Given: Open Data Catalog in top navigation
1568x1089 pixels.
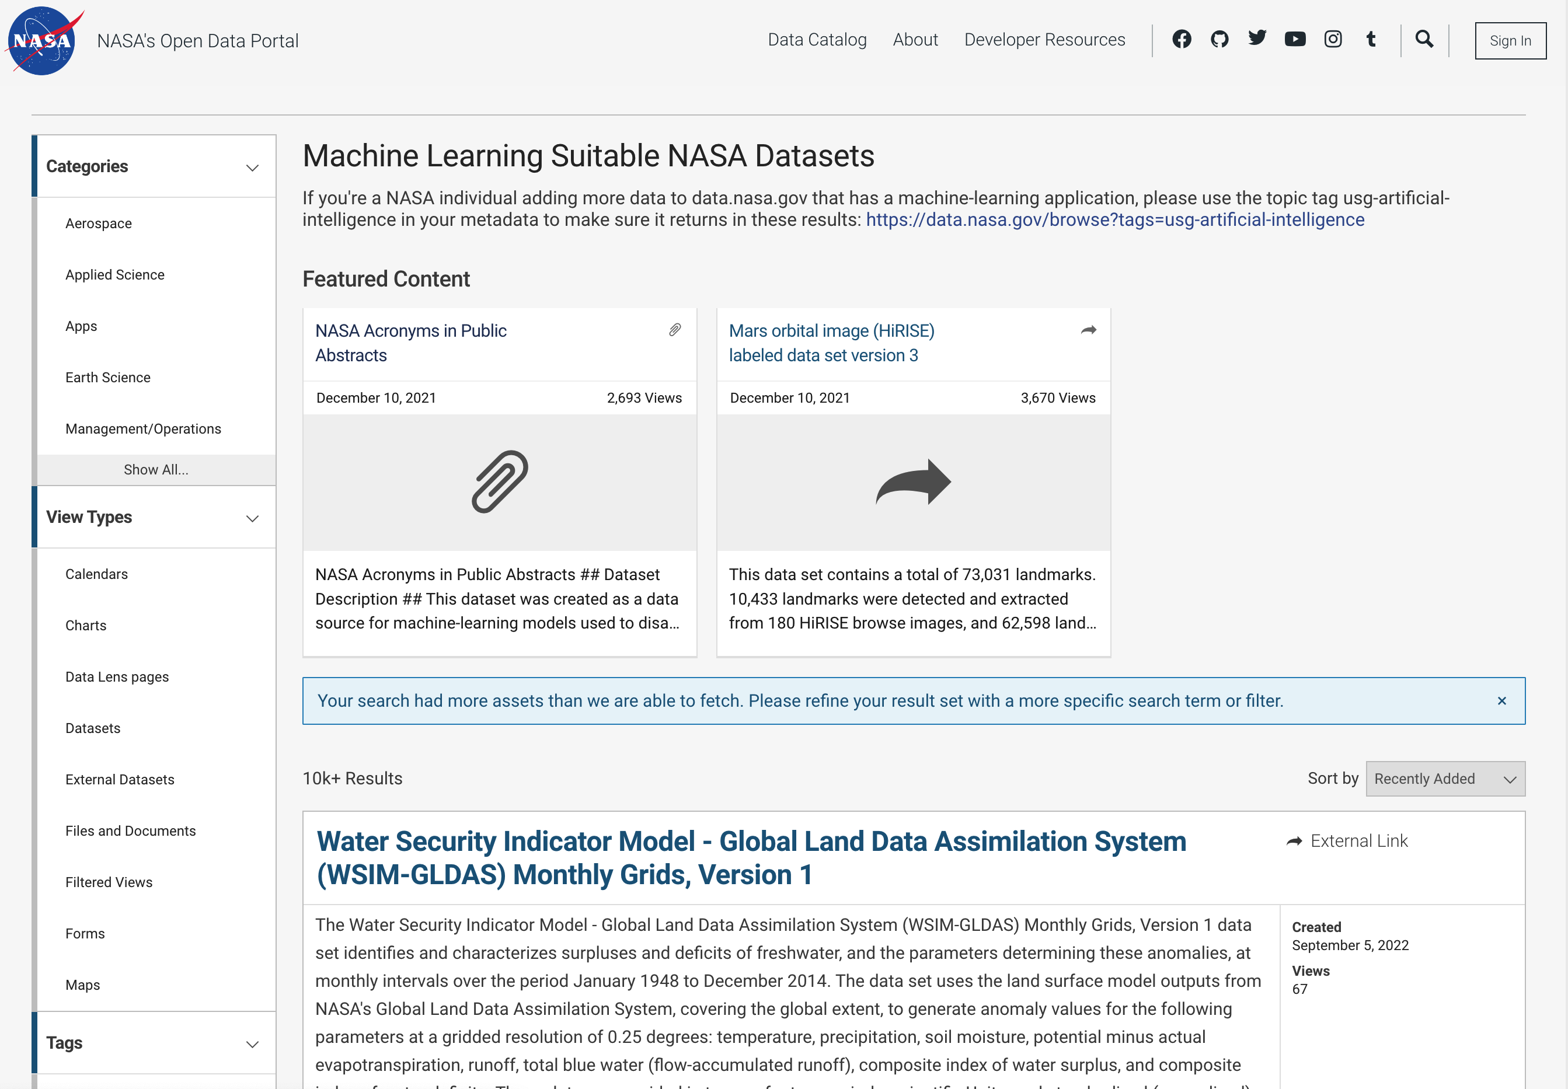Looking at the screenshot, I should (817, 40).
